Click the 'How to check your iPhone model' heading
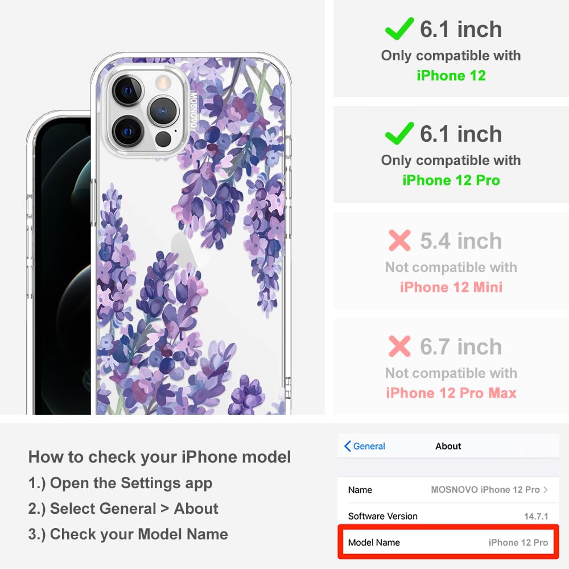 coord(160,457)
